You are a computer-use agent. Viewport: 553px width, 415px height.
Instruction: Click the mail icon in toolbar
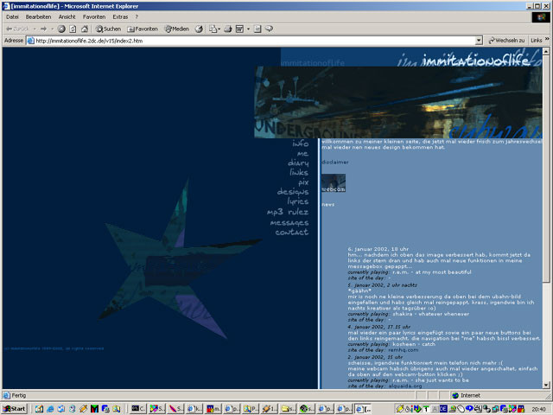point(213,29)
